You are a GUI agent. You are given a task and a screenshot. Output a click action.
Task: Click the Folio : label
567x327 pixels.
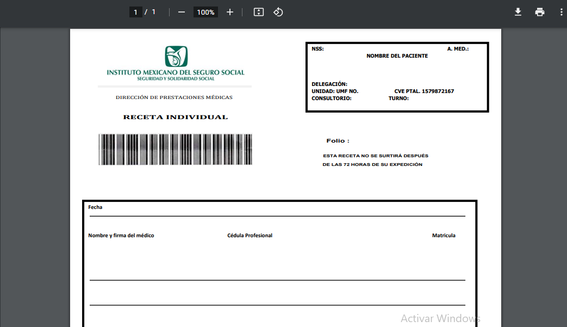pos(338,141)
